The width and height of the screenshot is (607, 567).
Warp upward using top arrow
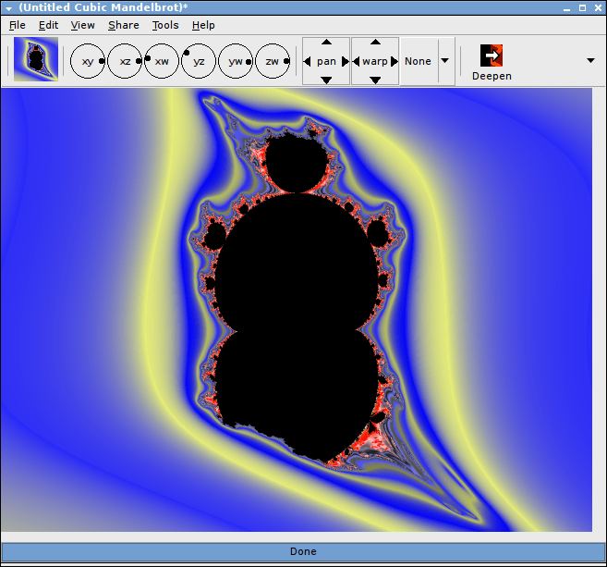pyautogui.click(x=375, y=43)
